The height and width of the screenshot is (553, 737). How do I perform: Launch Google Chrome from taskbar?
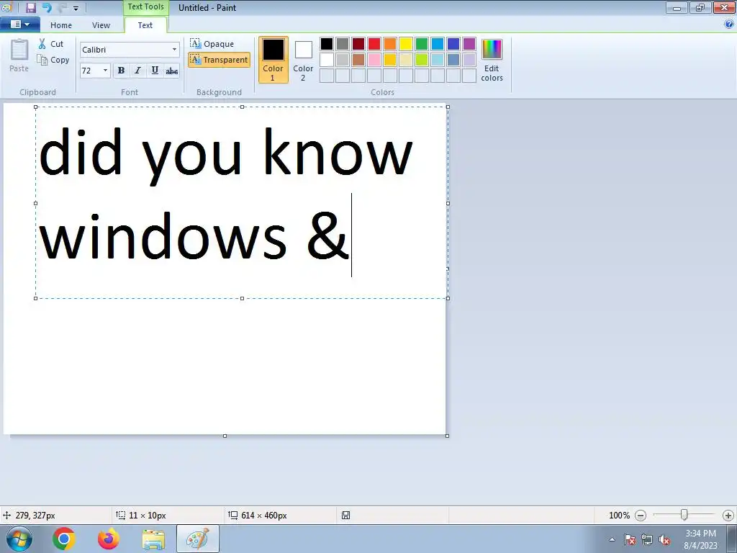coord(64,539)
